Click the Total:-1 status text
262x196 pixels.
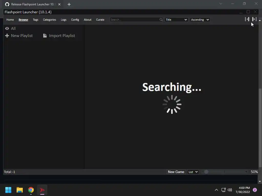click(x=9, y=172)
